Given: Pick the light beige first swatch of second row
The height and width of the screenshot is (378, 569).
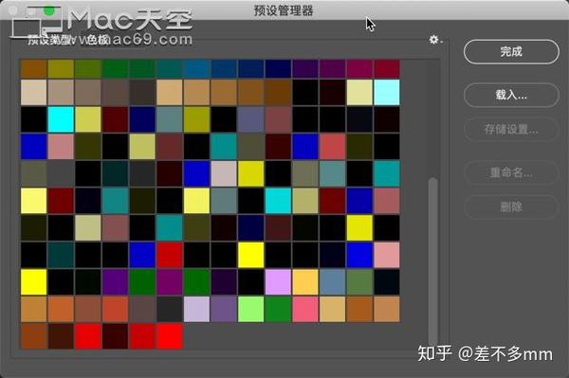Looking at the screenshot, I should pyautogui.click(x=34, y=93).
